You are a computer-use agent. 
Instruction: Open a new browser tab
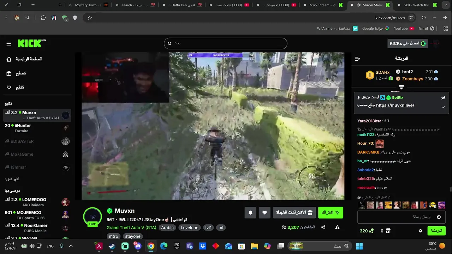tap(60, 5)
